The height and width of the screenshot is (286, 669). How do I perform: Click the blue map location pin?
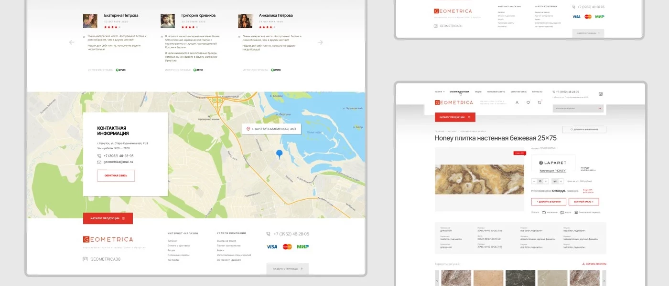280,154
